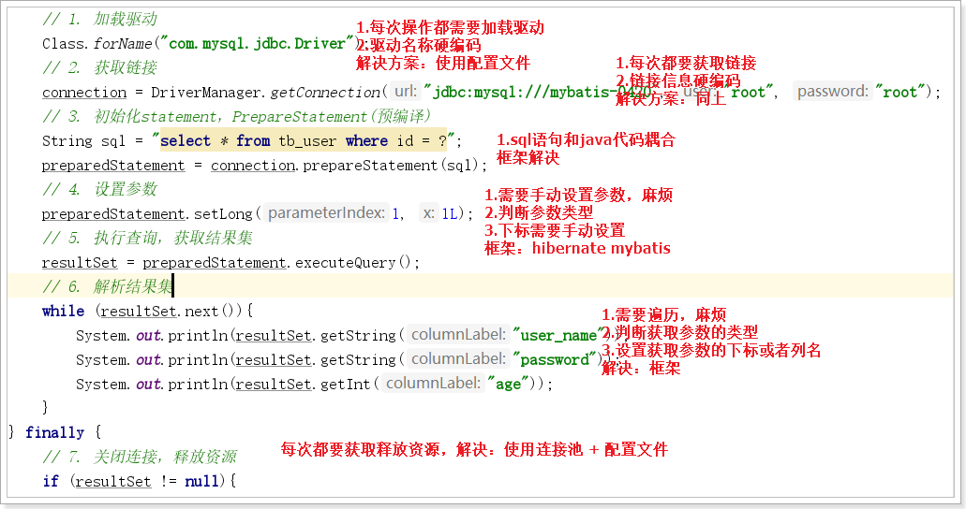Click the "age" columnLabel string
Viewport: 966px width, 509px height.
(508, 385)
